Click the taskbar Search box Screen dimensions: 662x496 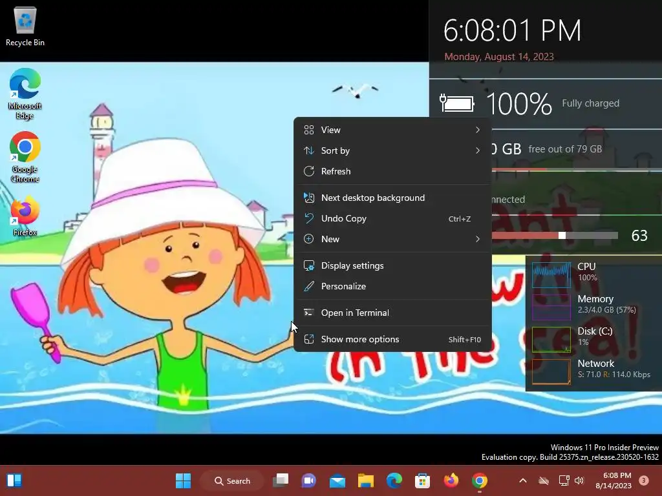coord(232,480)
